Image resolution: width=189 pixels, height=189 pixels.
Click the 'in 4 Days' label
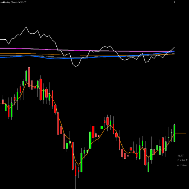click(182, 165)
